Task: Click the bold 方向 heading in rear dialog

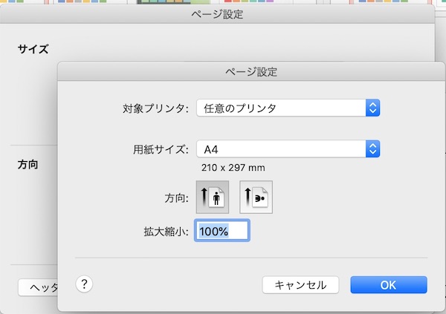Action: tap(28, 164)
